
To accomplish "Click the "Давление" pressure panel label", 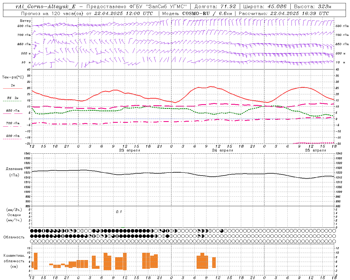I will [x=14, y=169].
